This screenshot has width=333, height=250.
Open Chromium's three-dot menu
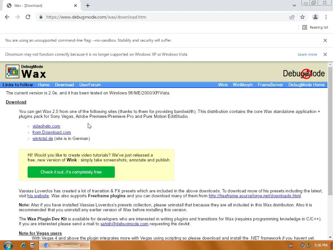(x=326, y=17)
